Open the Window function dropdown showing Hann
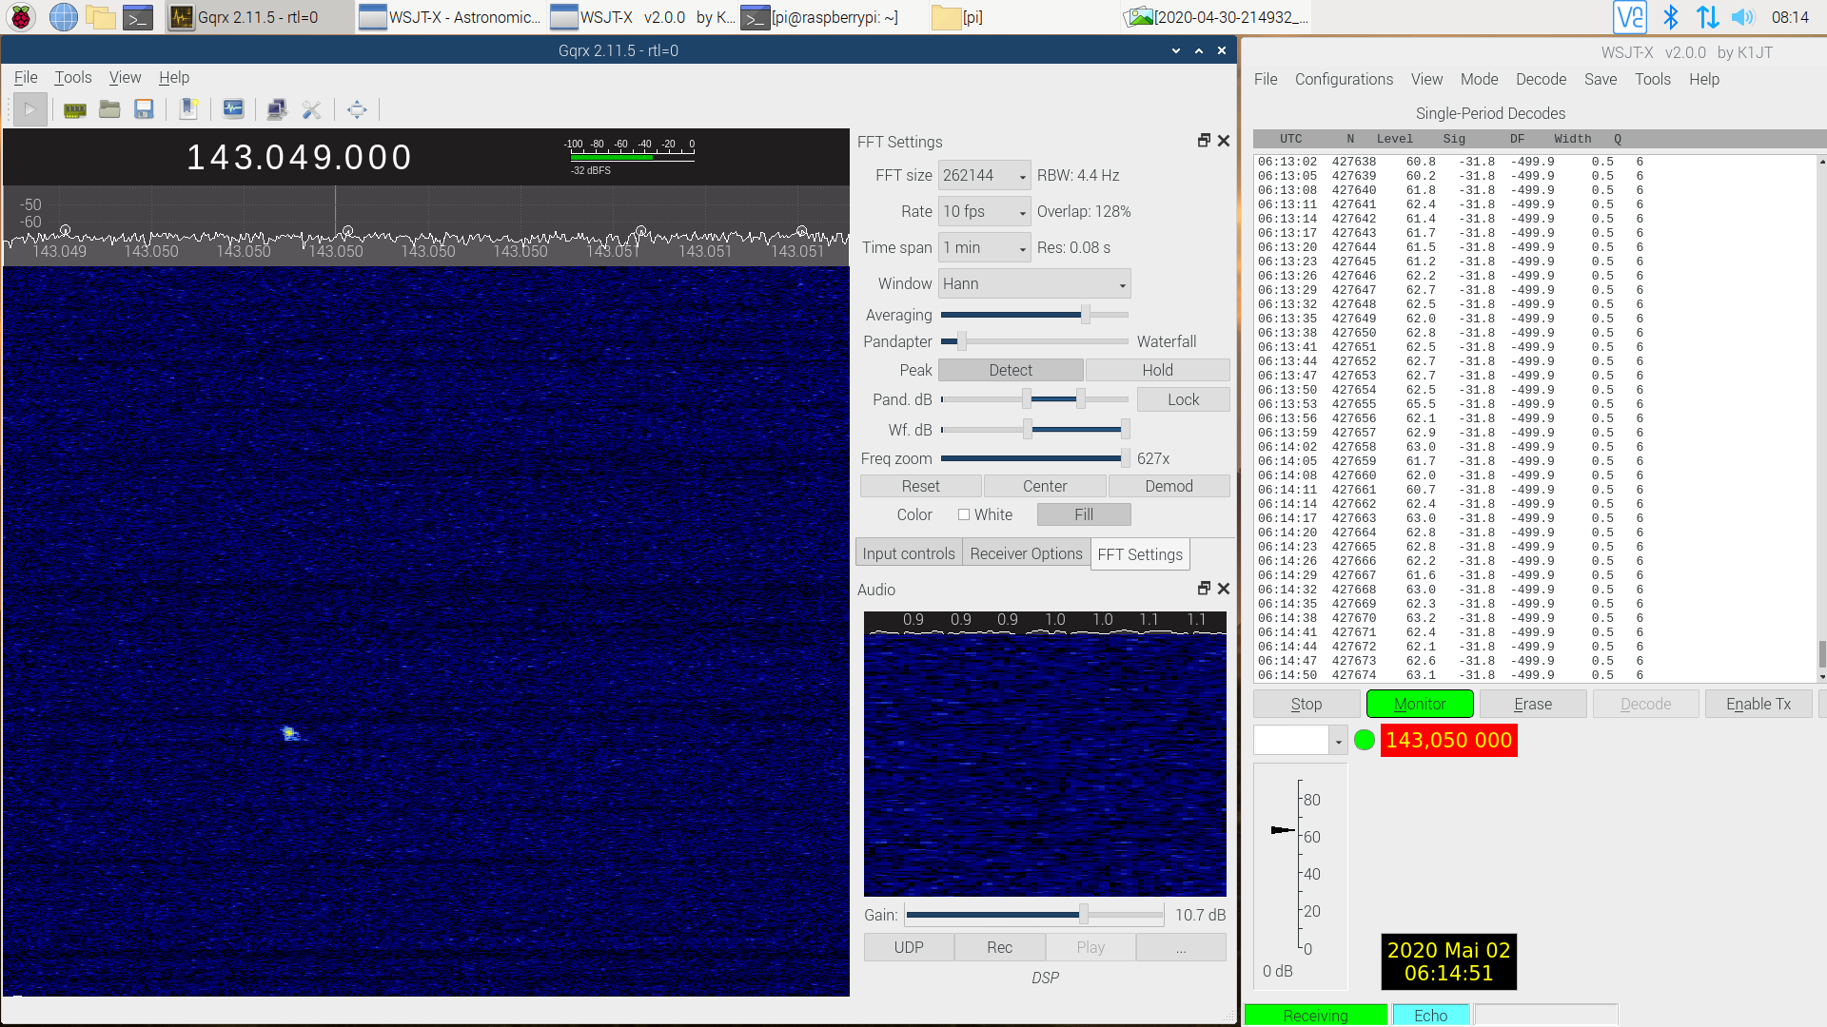 click(x=1034, y=283)
